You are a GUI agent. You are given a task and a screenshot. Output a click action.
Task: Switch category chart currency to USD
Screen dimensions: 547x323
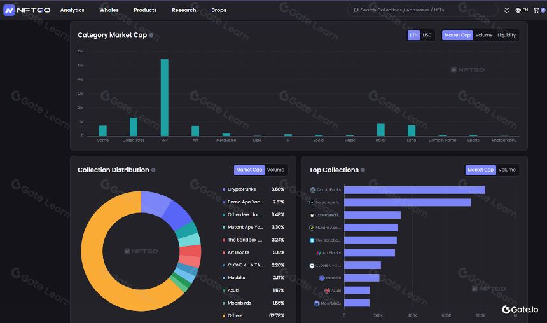[x=427, y=35]
